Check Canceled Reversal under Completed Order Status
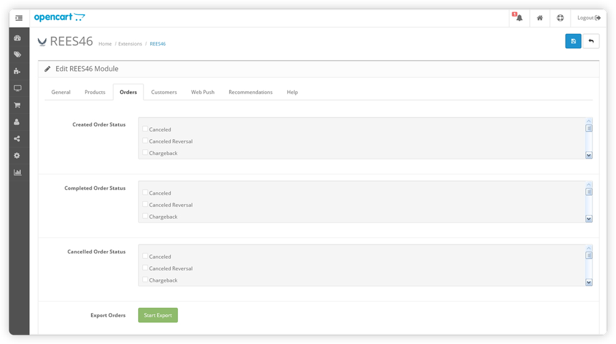 [145, 204]
